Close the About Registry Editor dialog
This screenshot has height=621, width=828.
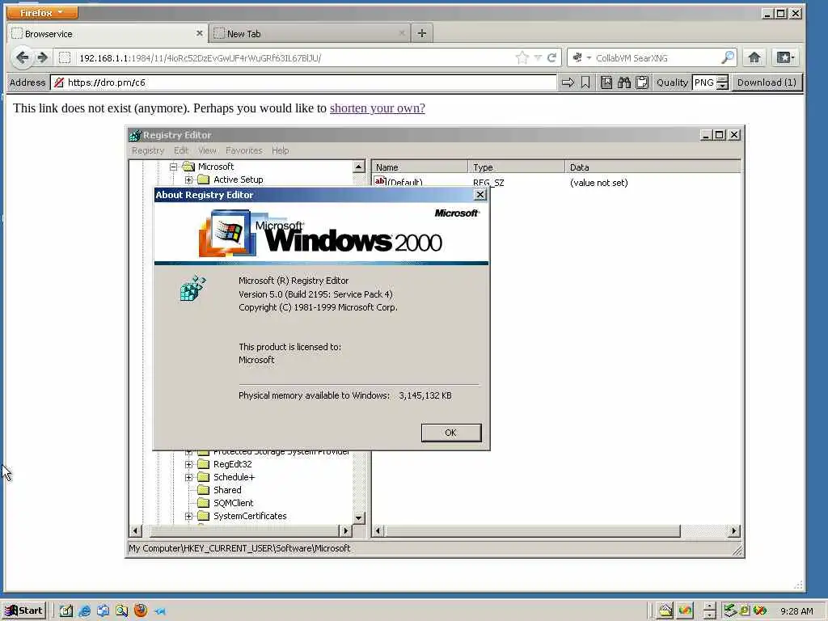click(480, 195)
